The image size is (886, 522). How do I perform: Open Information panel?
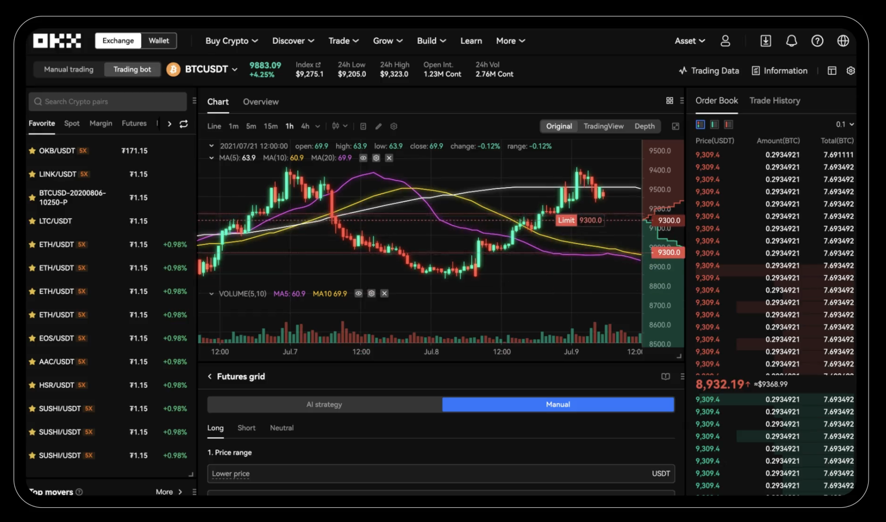click(780, 71)
